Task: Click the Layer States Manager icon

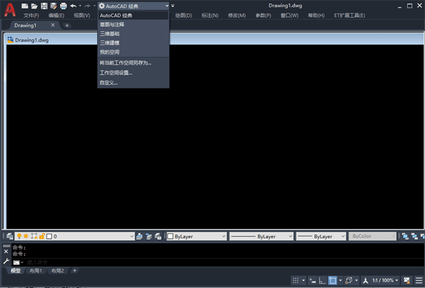Action: 158,236
